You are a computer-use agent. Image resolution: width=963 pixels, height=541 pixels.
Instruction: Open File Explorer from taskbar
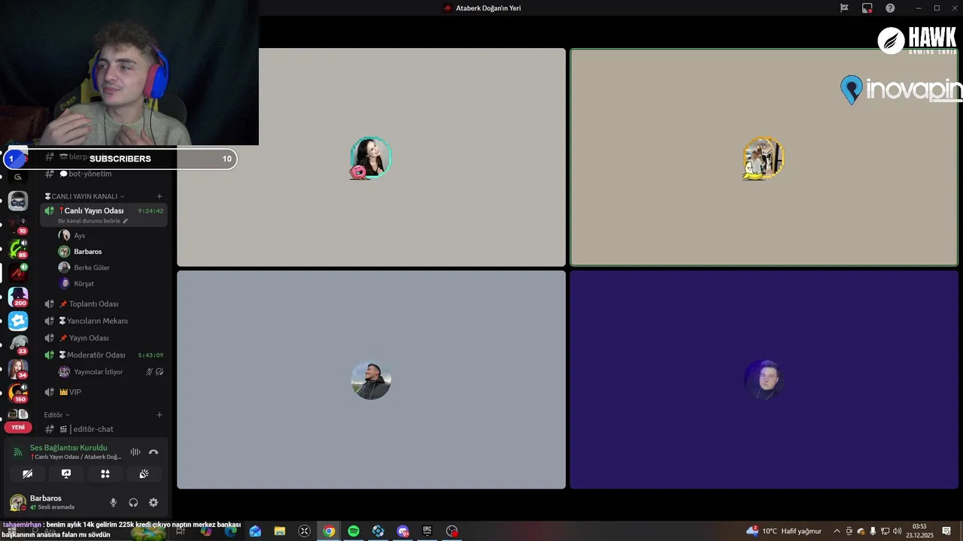point(280,531)
